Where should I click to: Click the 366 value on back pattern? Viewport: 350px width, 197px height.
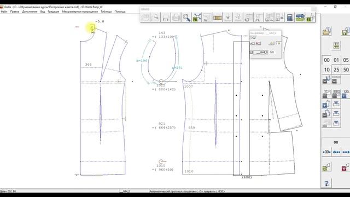(89, 65)
